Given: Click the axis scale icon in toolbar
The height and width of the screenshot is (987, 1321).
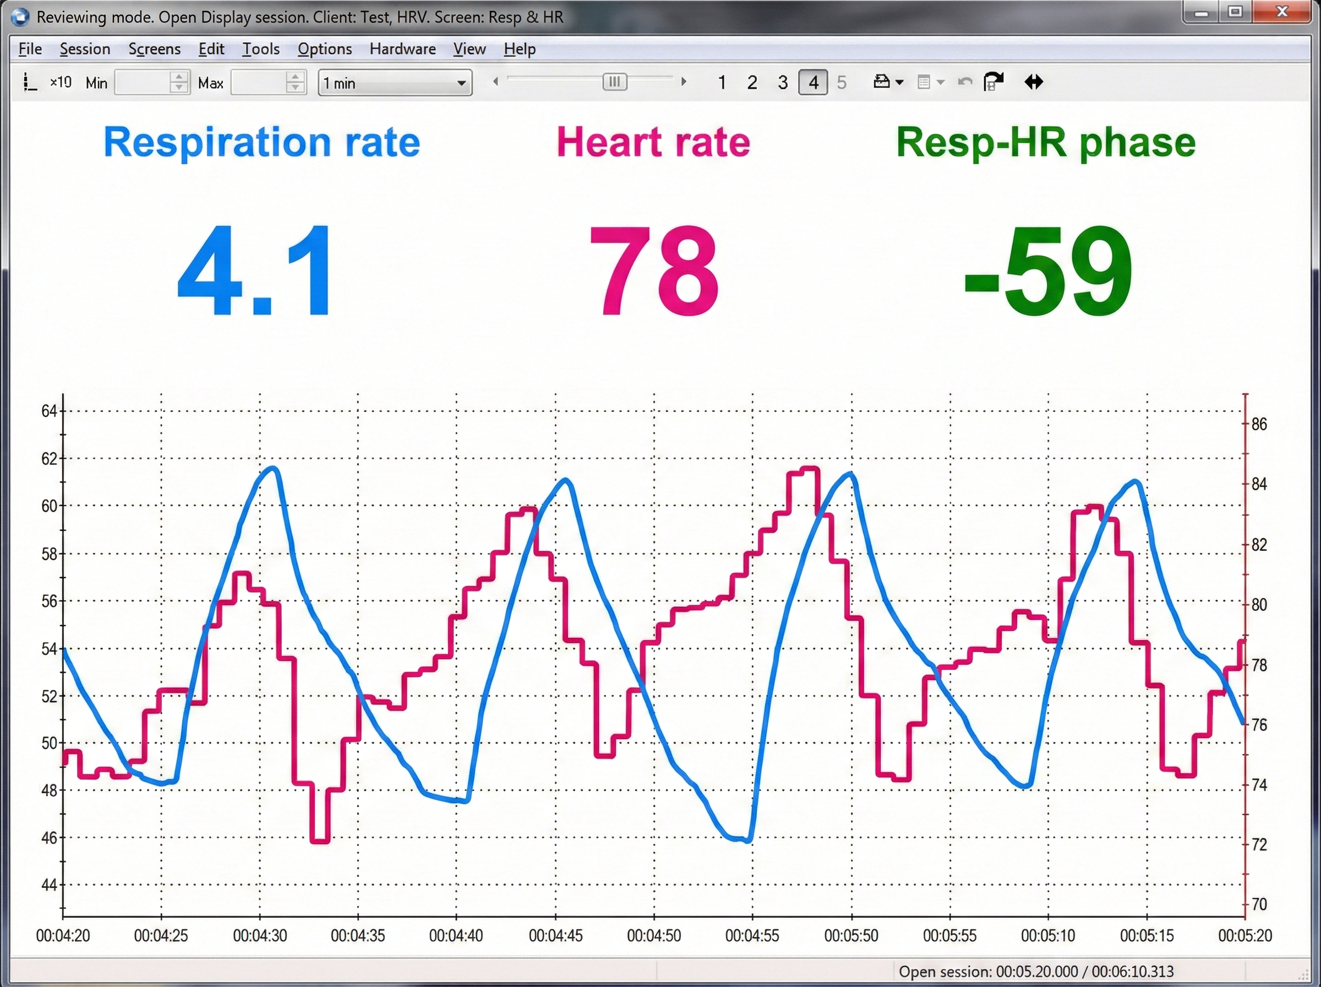Looking at the screenshot, I should [29, 82].
